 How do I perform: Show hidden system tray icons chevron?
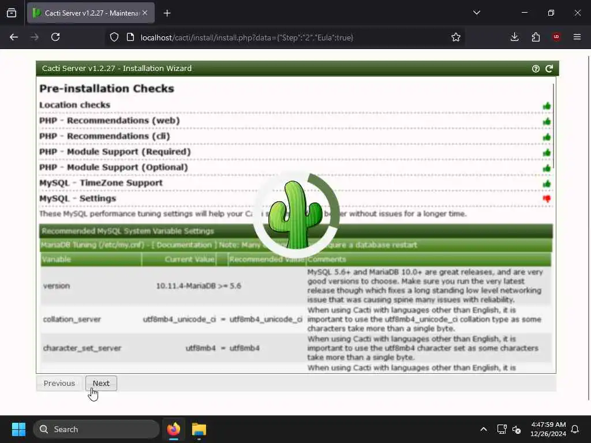(484, 429)
